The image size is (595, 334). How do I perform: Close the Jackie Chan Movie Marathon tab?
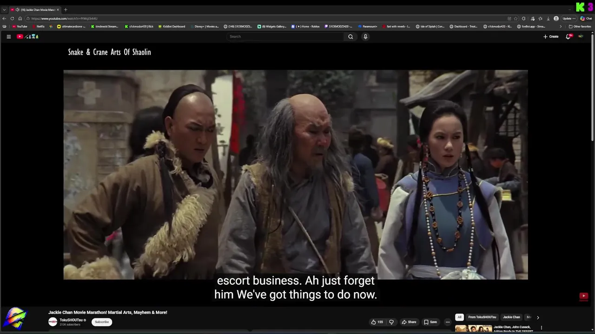point(58,10)
